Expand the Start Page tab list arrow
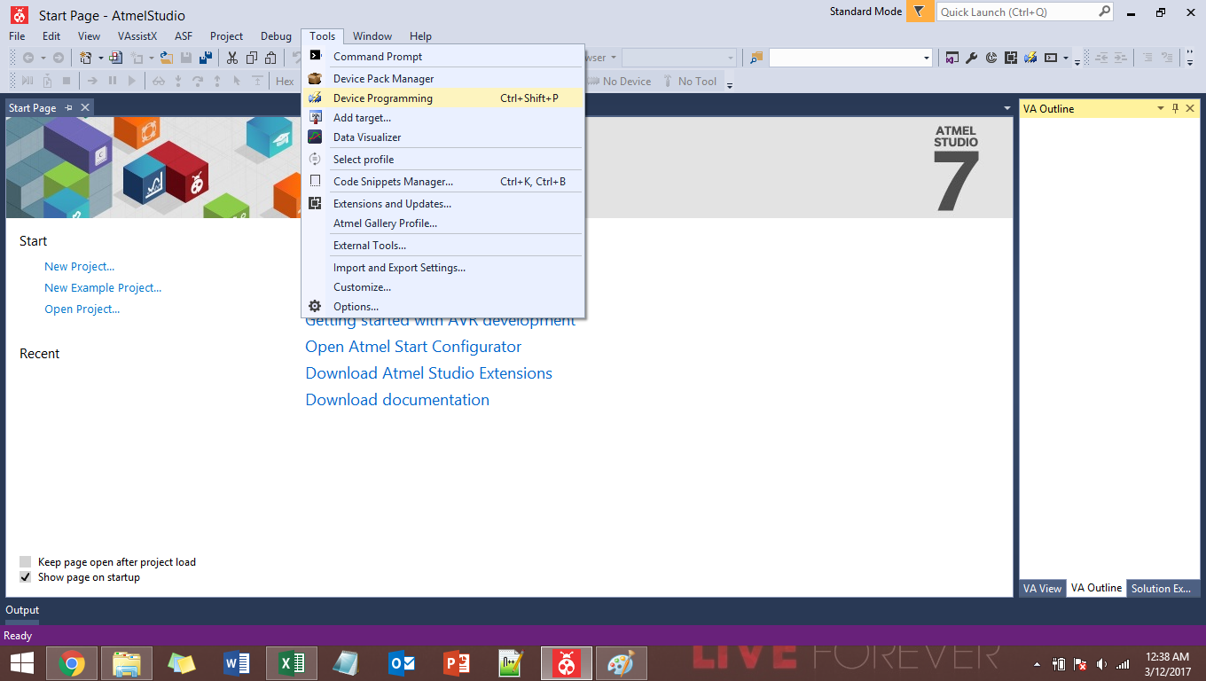Screen dimensions: 1206x681 1006,108
